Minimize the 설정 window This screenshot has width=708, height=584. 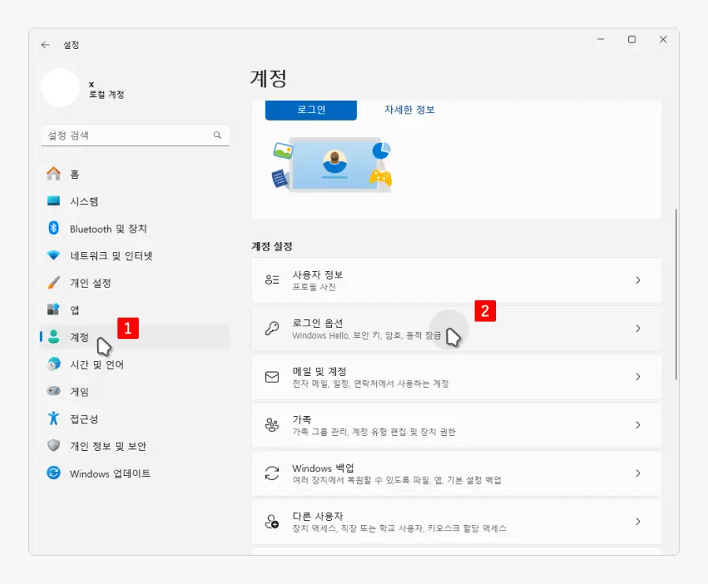click(601, 39)
